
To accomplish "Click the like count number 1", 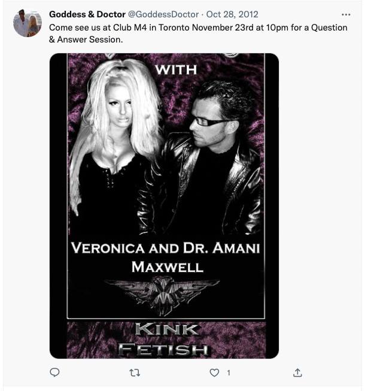I will pyautogui.click(x=229, y=373).
